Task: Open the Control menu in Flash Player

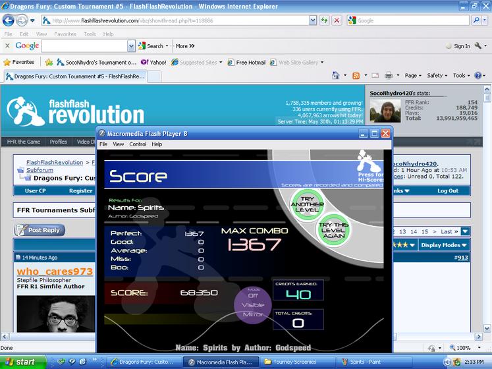Action: click(x=138, y=144)
